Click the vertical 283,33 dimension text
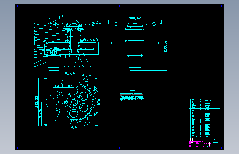239x154 pixels. tap(37, 102)
